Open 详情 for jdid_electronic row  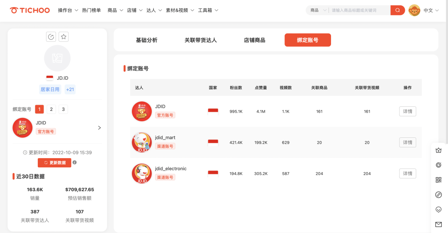point(407,173)
